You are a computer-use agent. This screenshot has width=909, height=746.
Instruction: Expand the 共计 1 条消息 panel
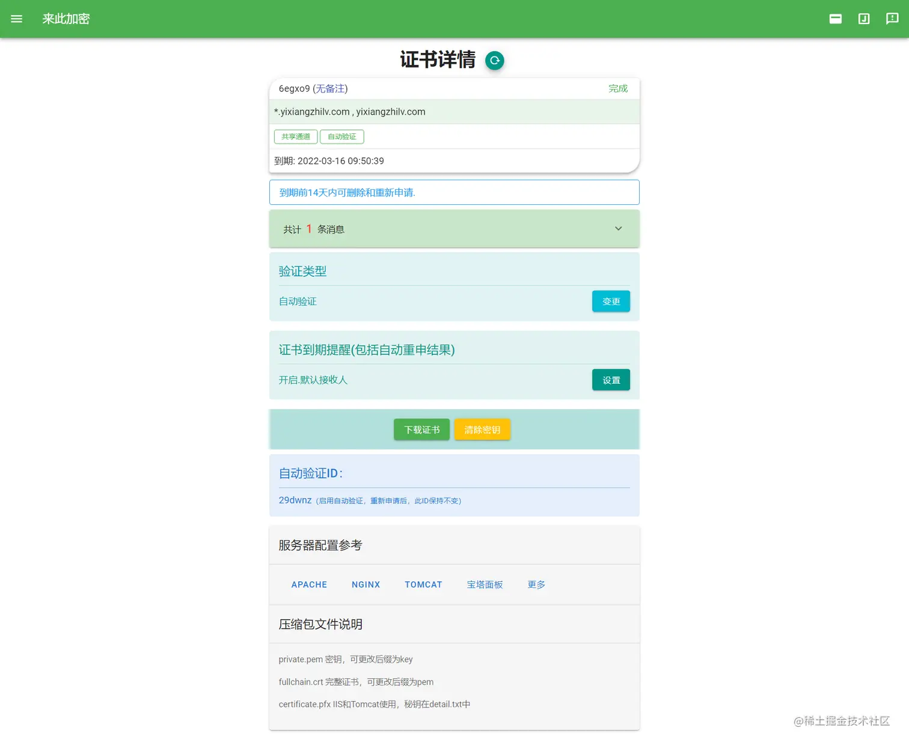coord(618,228)
